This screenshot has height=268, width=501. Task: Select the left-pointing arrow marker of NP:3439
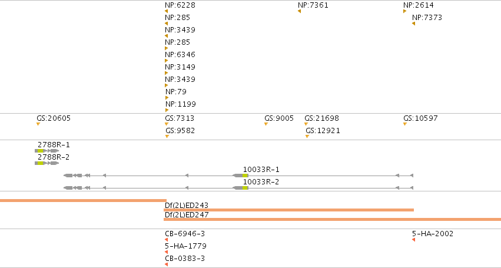(x=166, y=36)
